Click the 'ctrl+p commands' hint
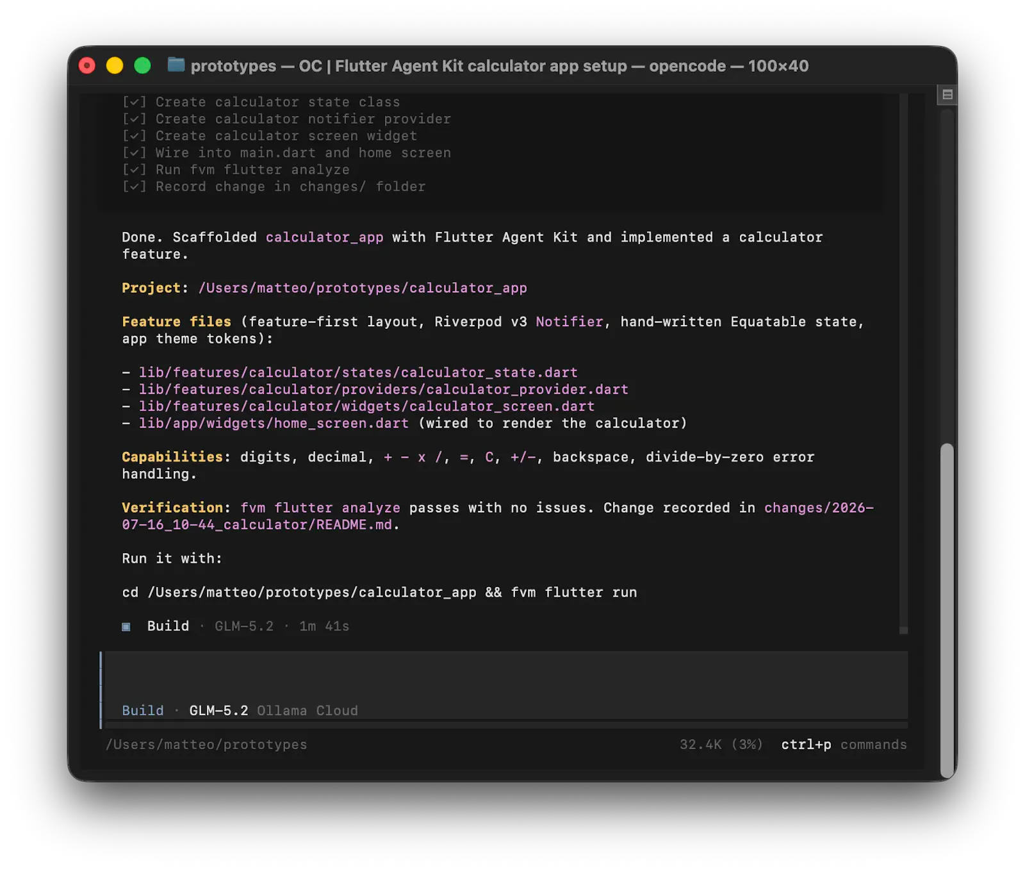 (x=844, y=745)
